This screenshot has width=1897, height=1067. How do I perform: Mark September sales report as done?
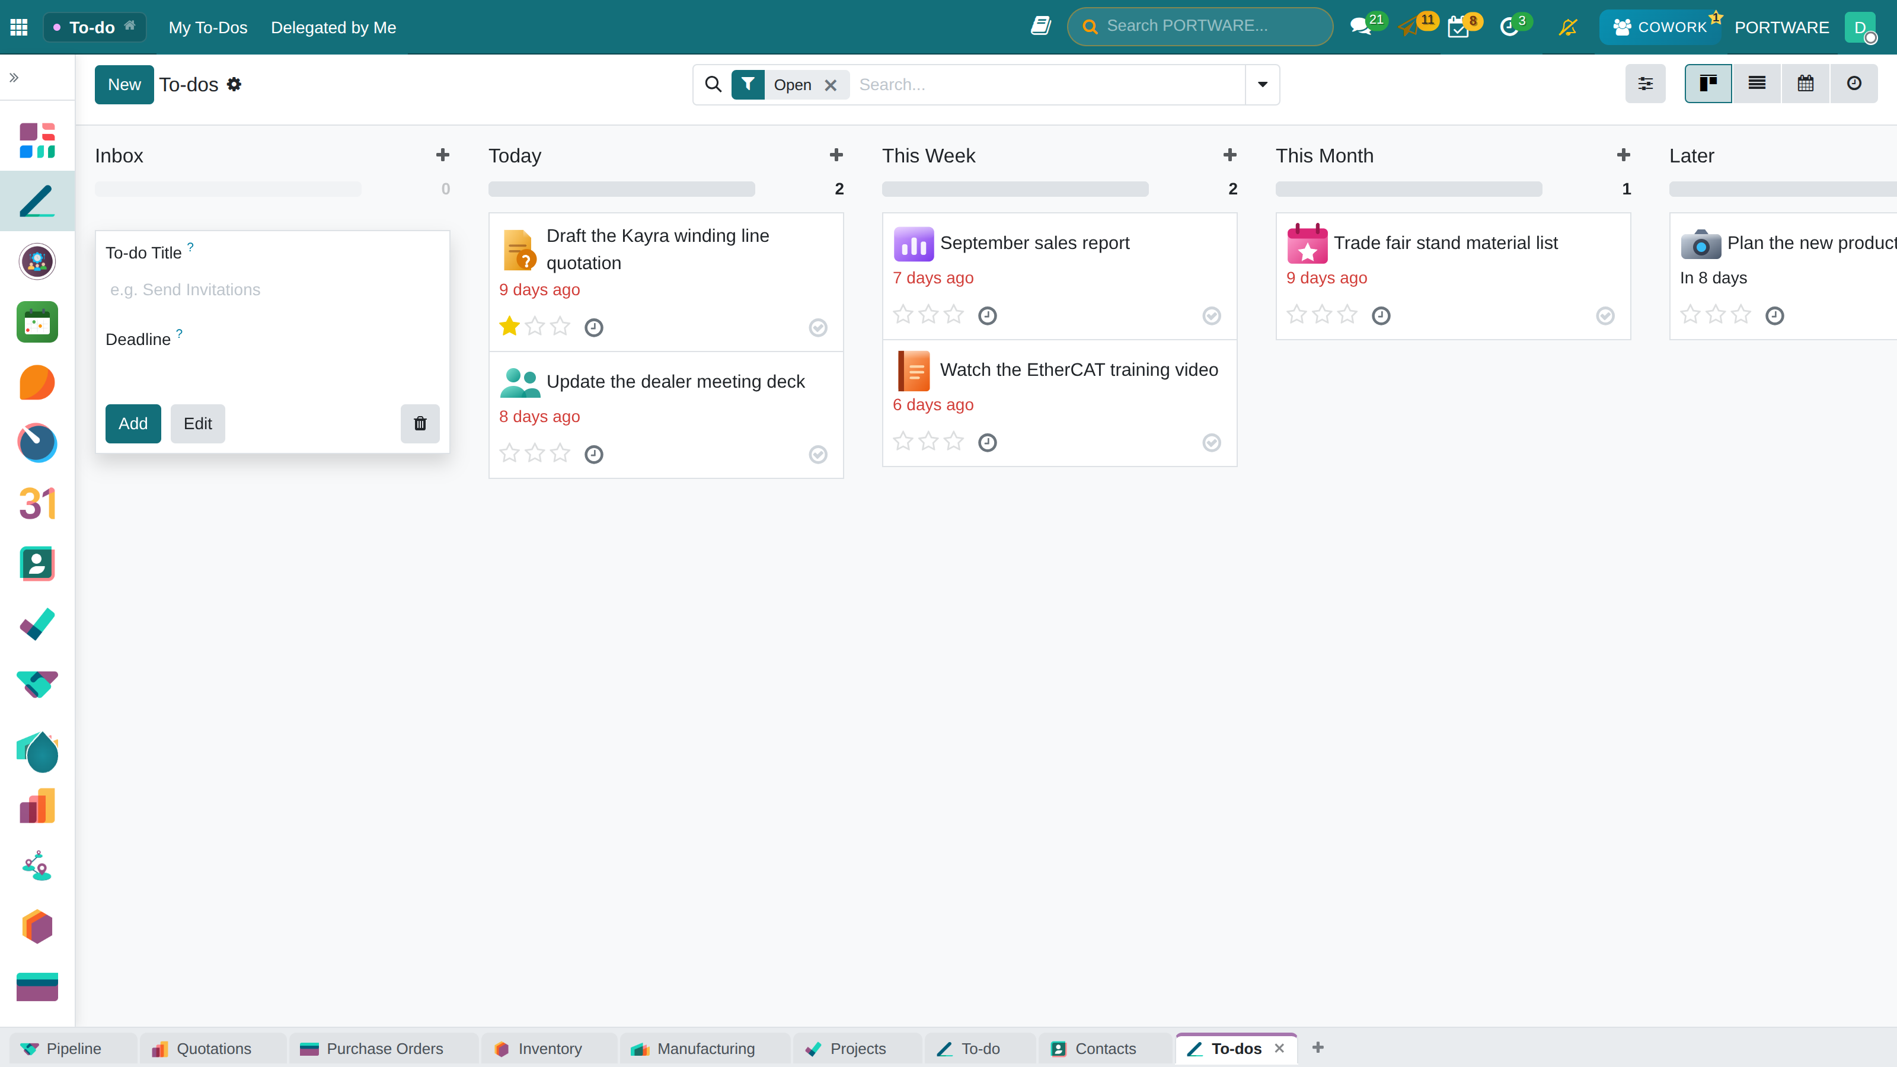point(1211,315)
